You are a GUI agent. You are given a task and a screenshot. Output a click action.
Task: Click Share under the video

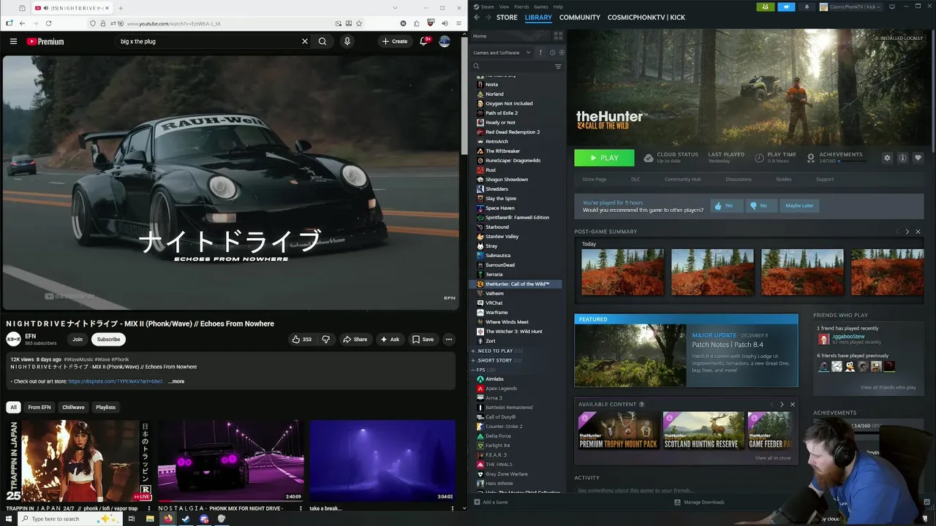pyautogui.click(x=355, y=339)
